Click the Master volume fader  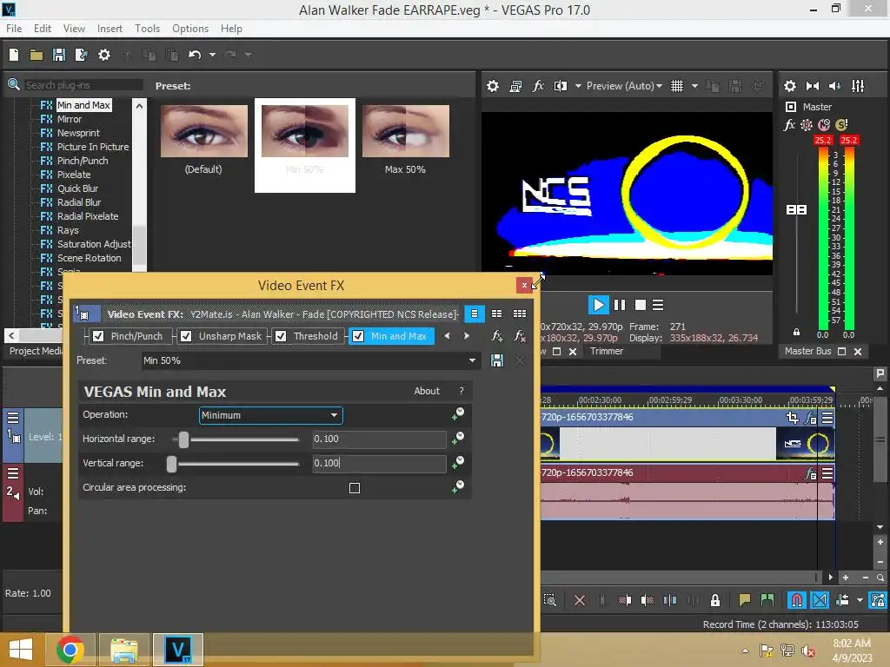coord(796,210)
